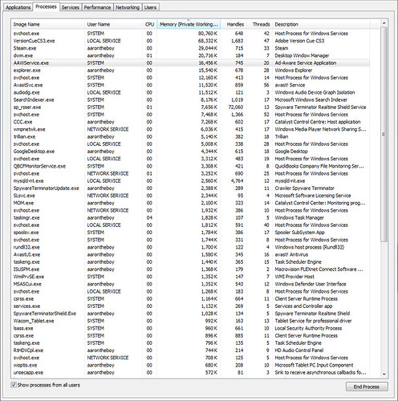Click scrollbar down arrow in process list

coord(384,375)
